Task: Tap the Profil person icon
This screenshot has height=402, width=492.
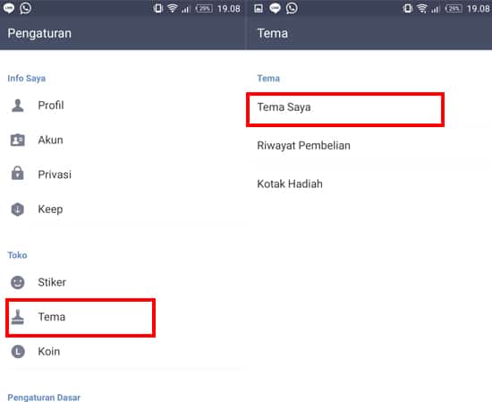Action: point(18,106)
